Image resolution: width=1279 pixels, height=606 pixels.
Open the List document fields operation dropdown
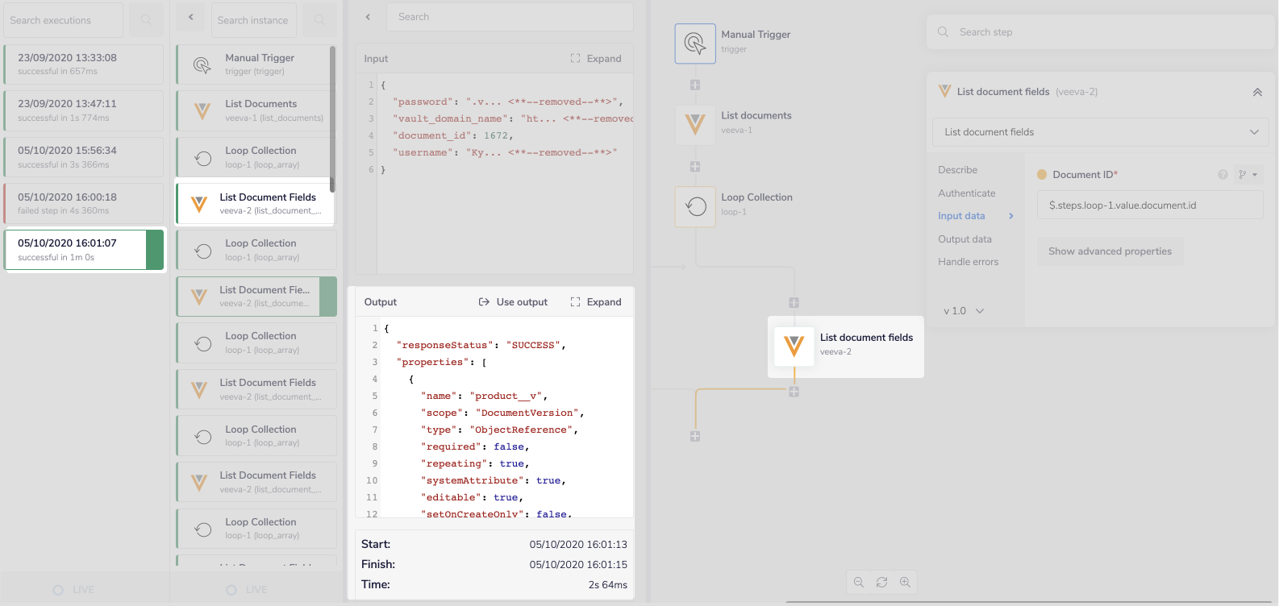(1100, 132)
